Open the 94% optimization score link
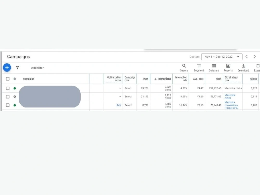 click(x=119, y=105)
